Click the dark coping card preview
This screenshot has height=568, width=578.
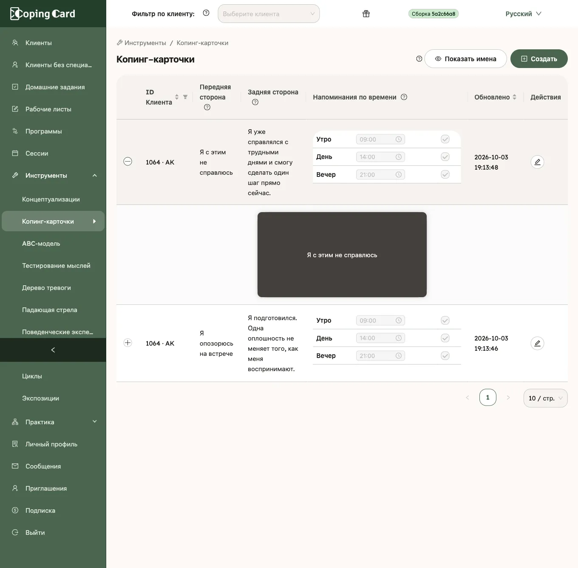pyautogui.click(x=342, y=255)
